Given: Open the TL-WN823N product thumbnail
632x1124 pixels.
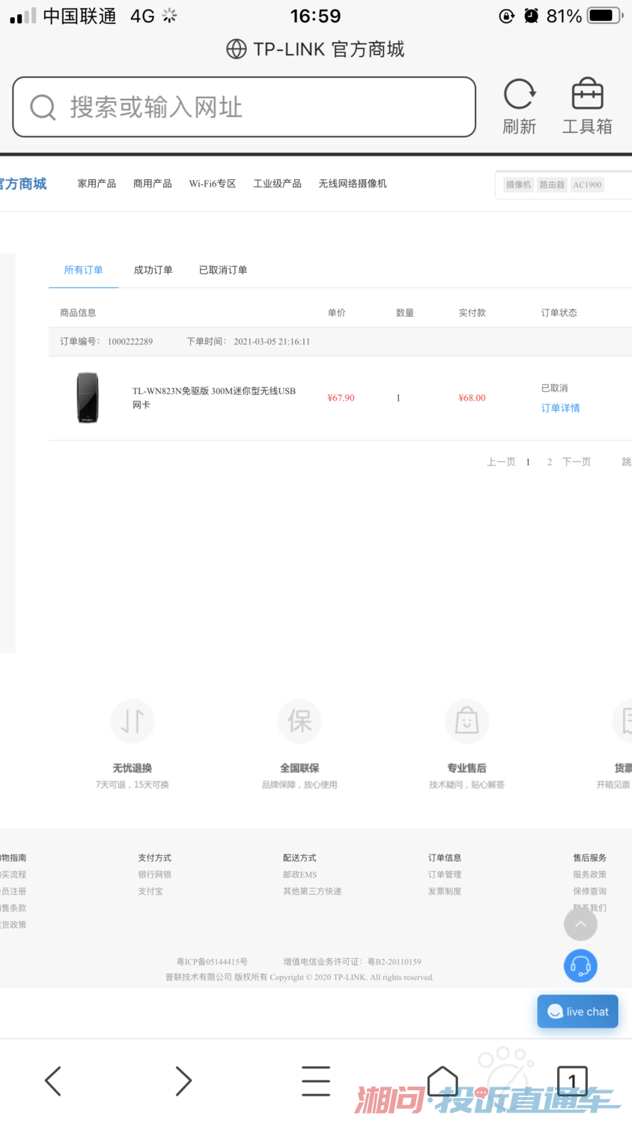Looking at the screenshot, I should pyautogui.click(x=88, y=397).
